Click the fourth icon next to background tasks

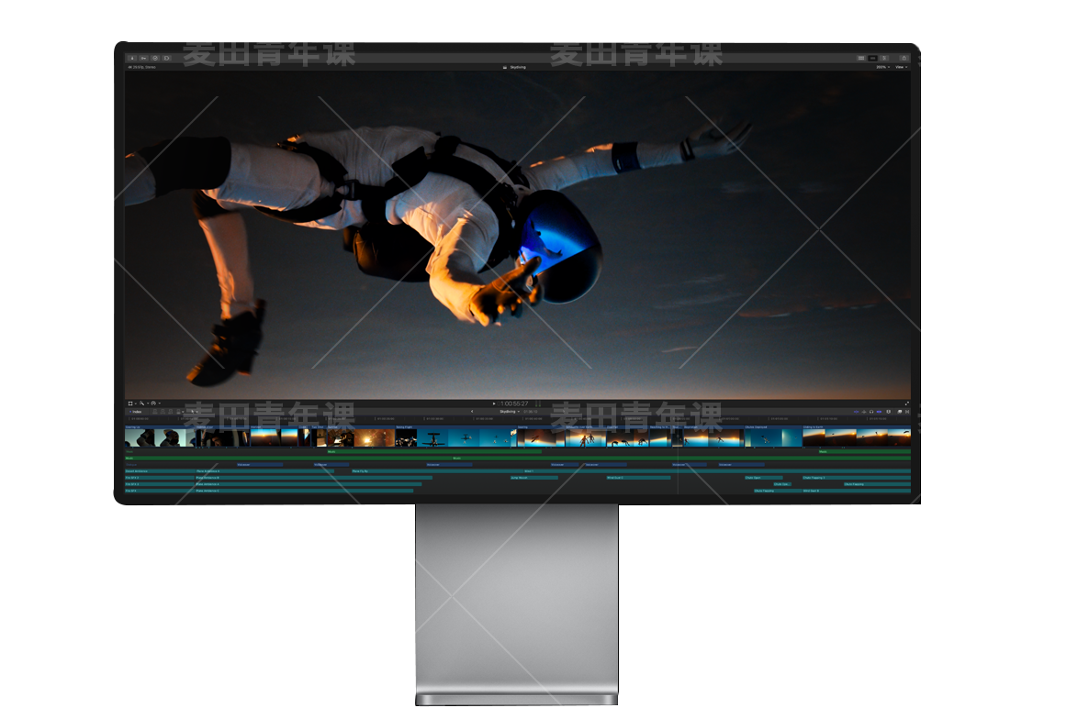click(167, 59)
